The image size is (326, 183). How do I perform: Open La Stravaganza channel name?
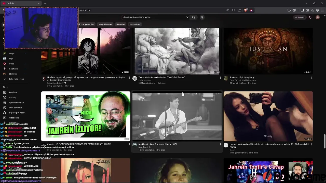click(145, 80)
